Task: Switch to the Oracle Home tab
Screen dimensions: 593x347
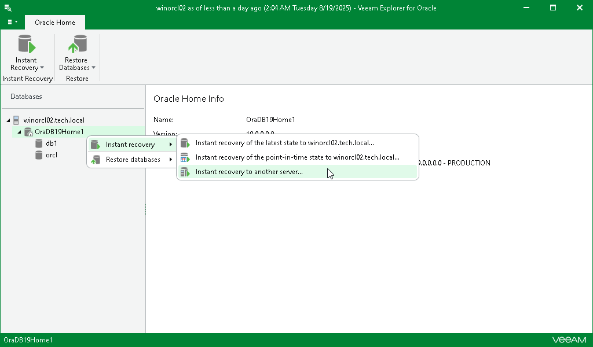Action: point(54,22)
